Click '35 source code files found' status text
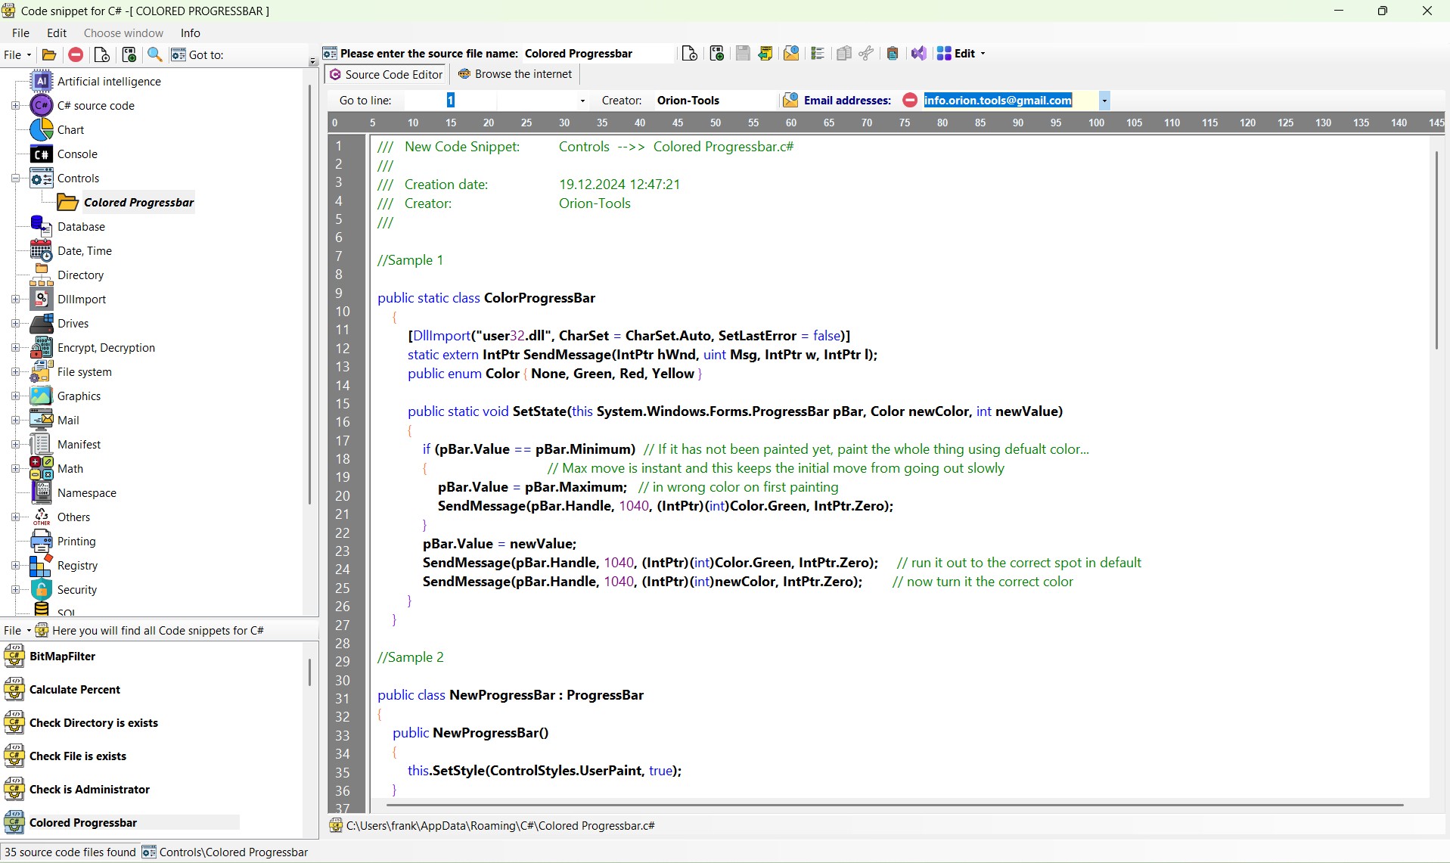The width and height of the screenshot is (1450, 863). point(70,852)
